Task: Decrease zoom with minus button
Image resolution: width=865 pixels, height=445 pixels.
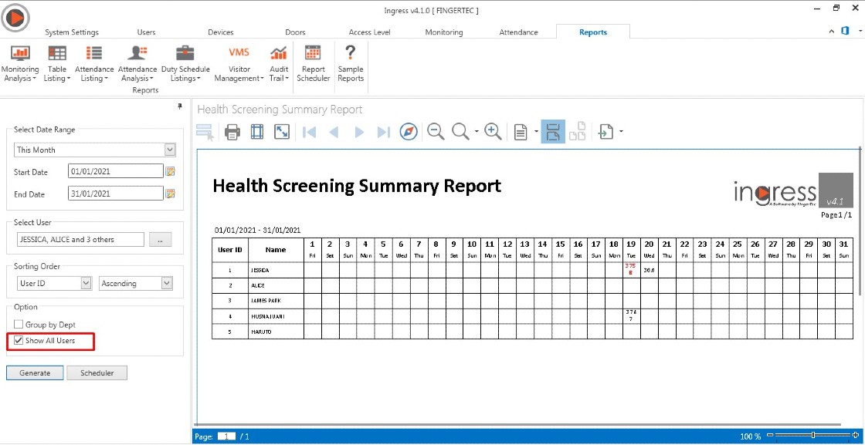Action: [x=771, y=436]
